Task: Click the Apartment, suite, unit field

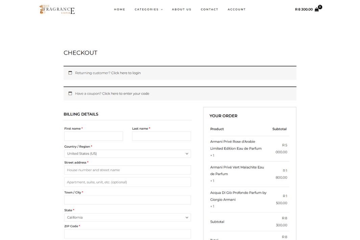Action: (127, 182)
